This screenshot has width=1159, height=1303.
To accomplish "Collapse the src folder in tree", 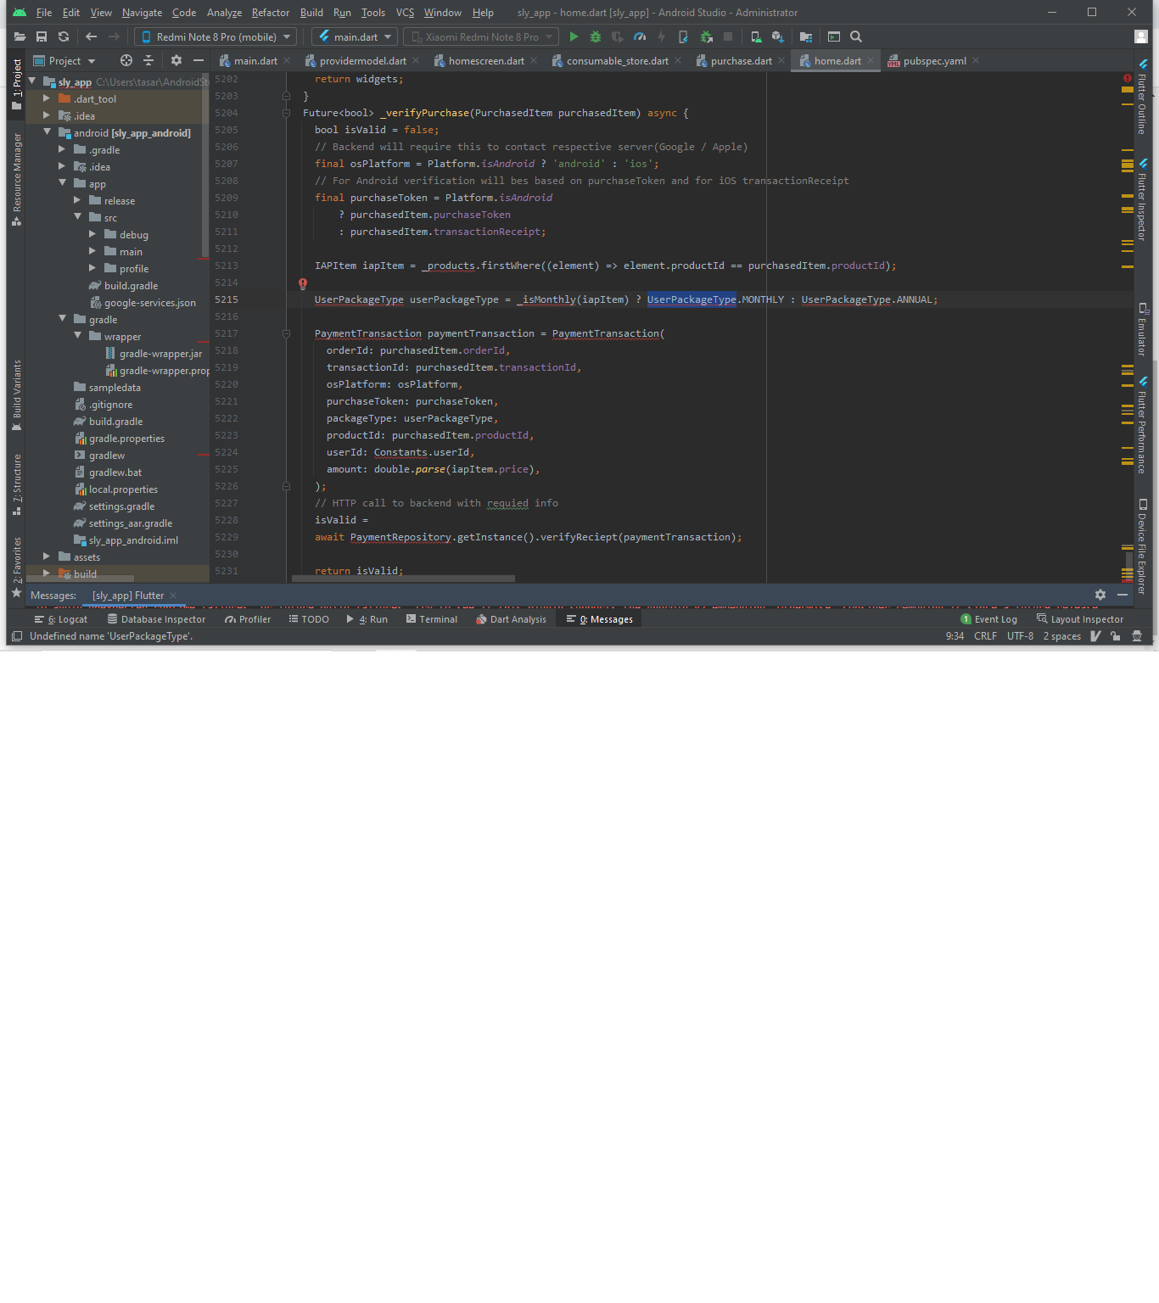I will (x=78, y=217).
